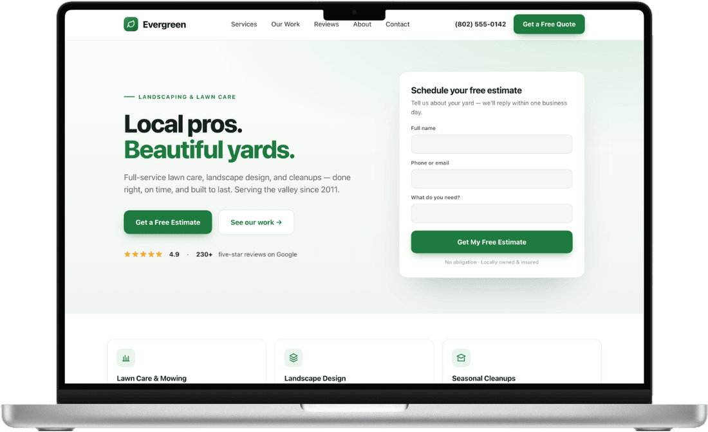
Task: Click the 4.9 rating value
Action: 174,255
